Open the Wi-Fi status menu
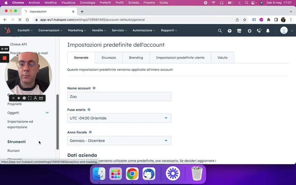 pos(213,3)
